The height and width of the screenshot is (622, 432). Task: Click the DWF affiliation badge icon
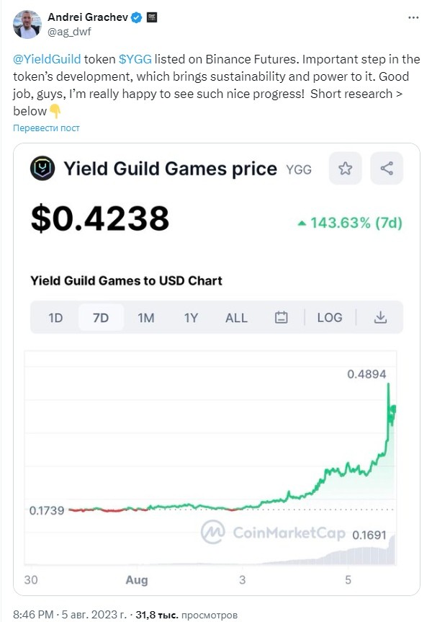coord(152,17)
